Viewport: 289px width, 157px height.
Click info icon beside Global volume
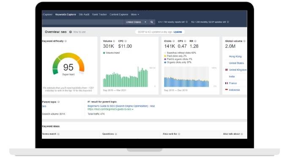tap(244, 41)
